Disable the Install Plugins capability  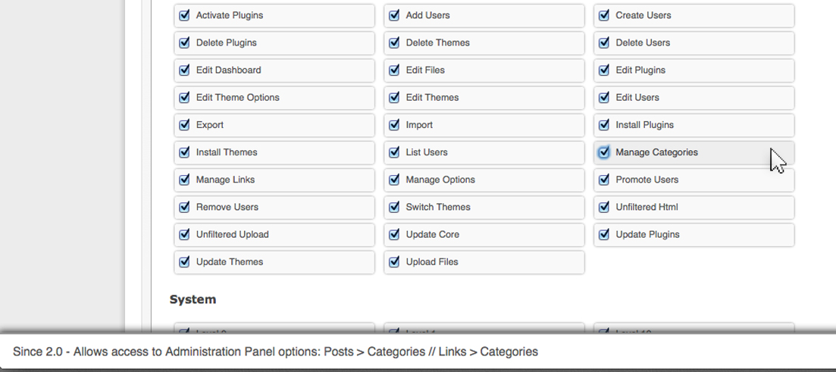(604, 125)
